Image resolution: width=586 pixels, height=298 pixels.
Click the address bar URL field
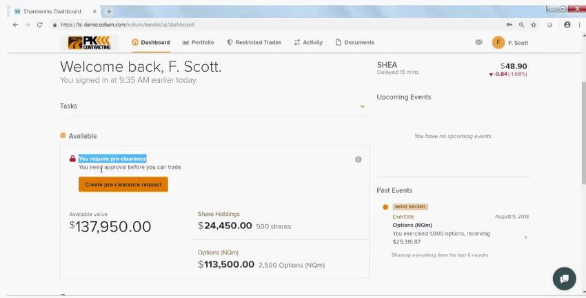click(276, 25)
